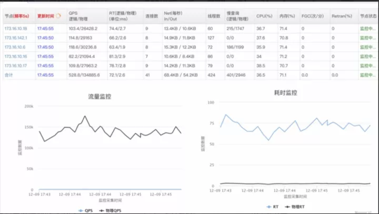Click the 耗时监控 chart title
This screenshot has width=379, height=214.
click(285, 93)
